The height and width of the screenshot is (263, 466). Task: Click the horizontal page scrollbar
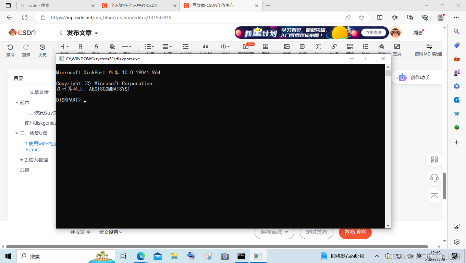217,247
